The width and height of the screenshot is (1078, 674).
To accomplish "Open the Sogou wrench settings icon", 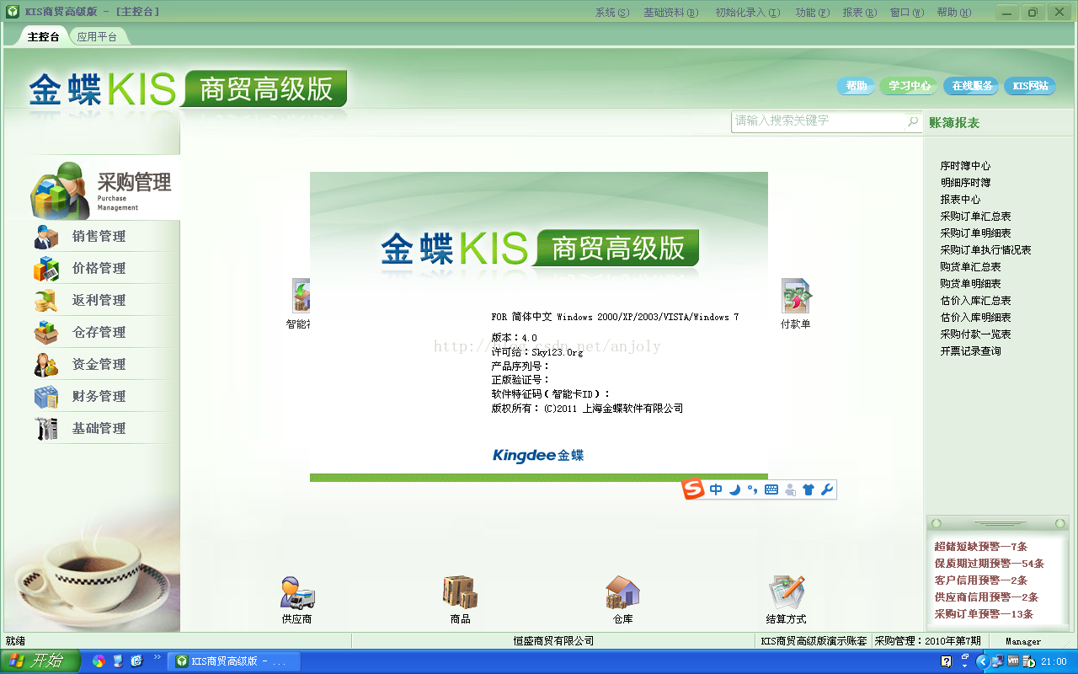I will click(x=827, y=489).
